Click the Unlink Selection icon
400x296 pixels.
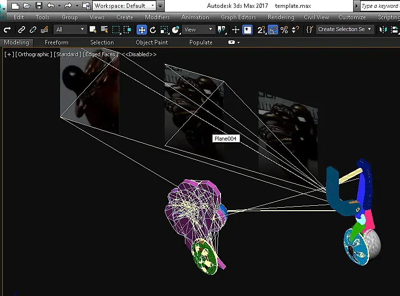33,30
